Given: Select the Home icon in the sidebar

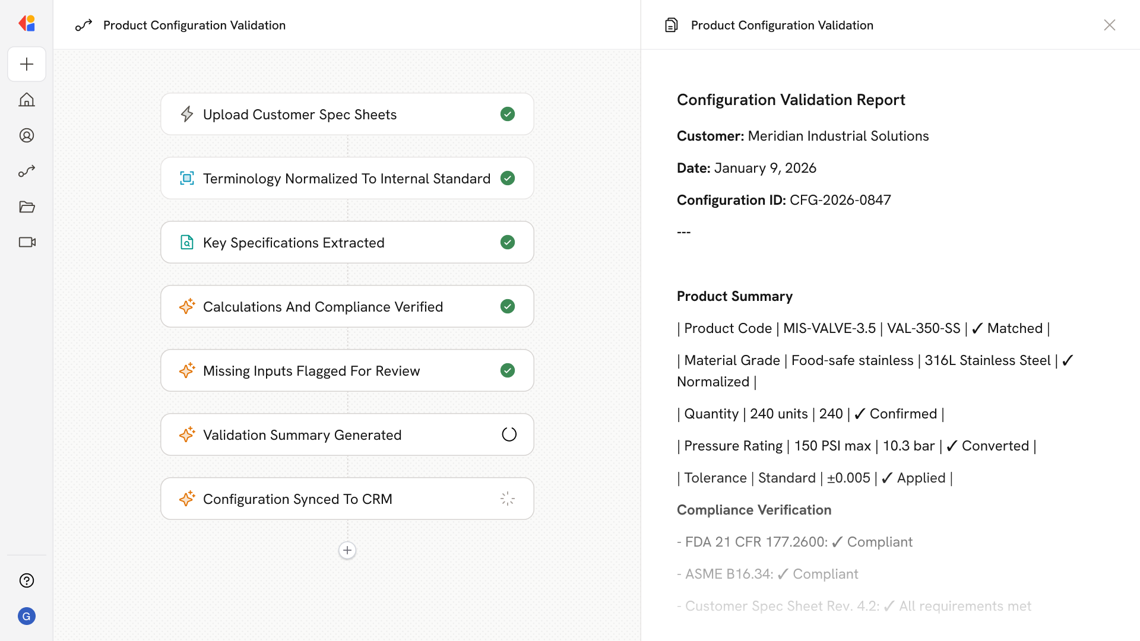Looking at the screenshot, I should (x=27, y=100).
